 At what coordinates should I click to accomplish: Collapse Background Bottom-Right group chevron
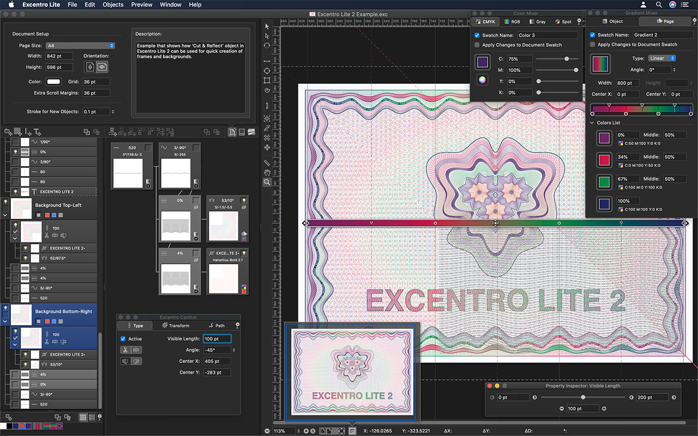(6, 322)
